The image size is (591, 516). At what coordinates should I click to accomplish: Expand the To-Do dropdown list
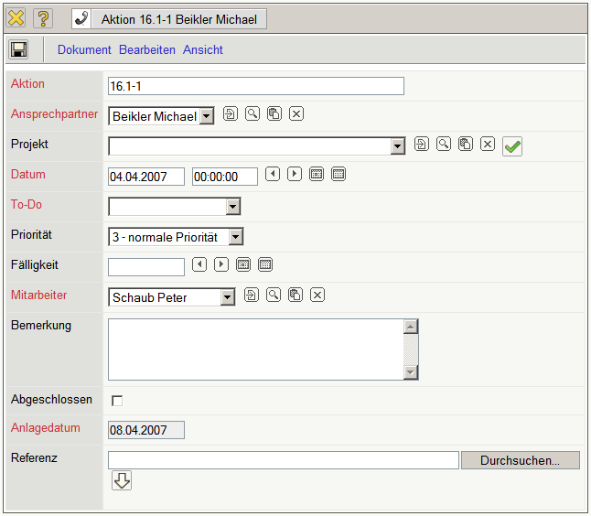coord(233,207)
